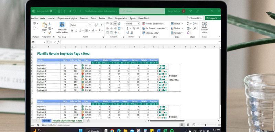
Task: Switch to the Fórmulas ribbon tab
Action: point(84,18)
